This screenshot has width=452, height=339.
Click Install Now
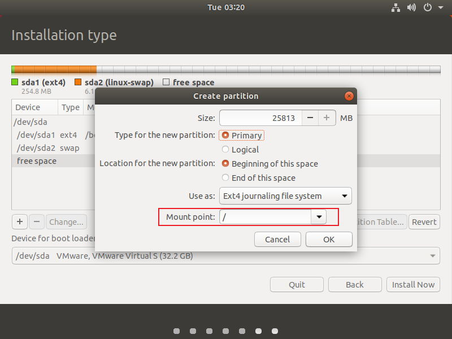click(413, 285)
